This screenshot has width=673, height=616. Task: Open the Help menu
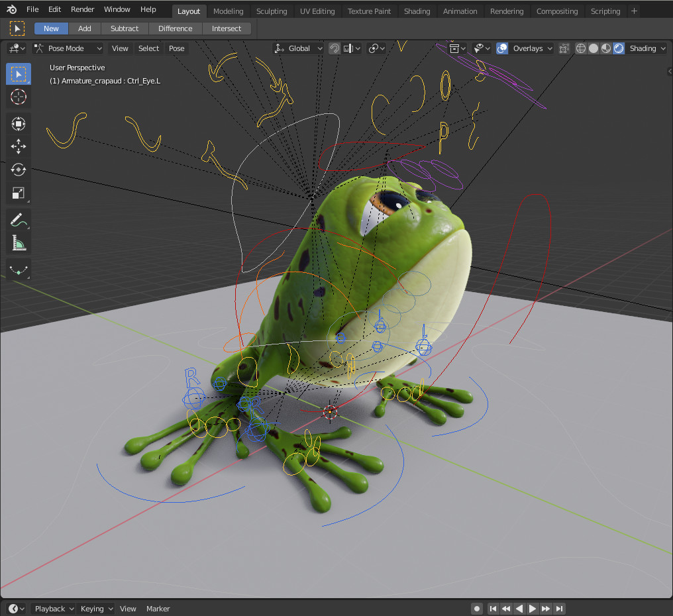[x=148, y=9]
